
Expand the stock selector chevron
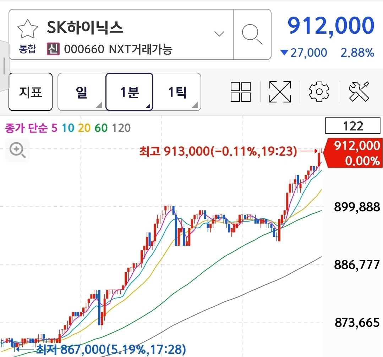tap(219, 34)
